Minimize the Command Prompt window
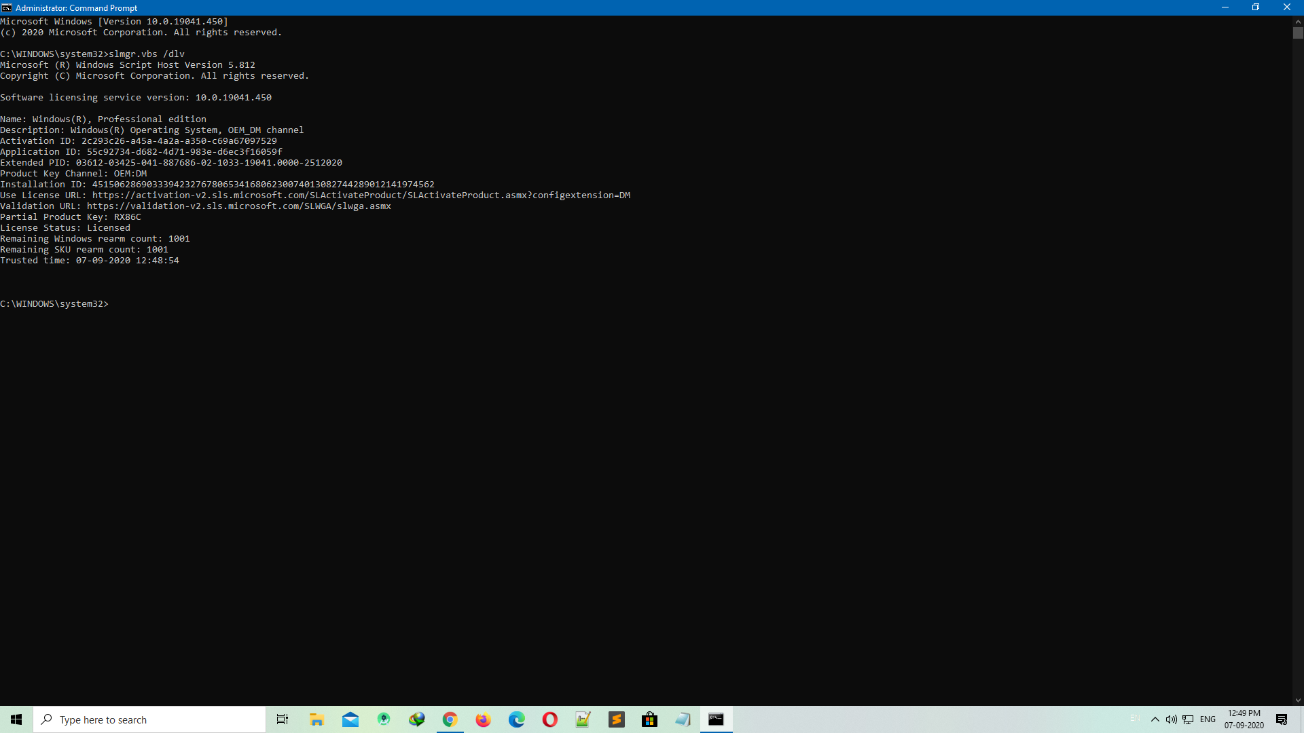The image size is (1304, 733). click(x=1225, y=7)
